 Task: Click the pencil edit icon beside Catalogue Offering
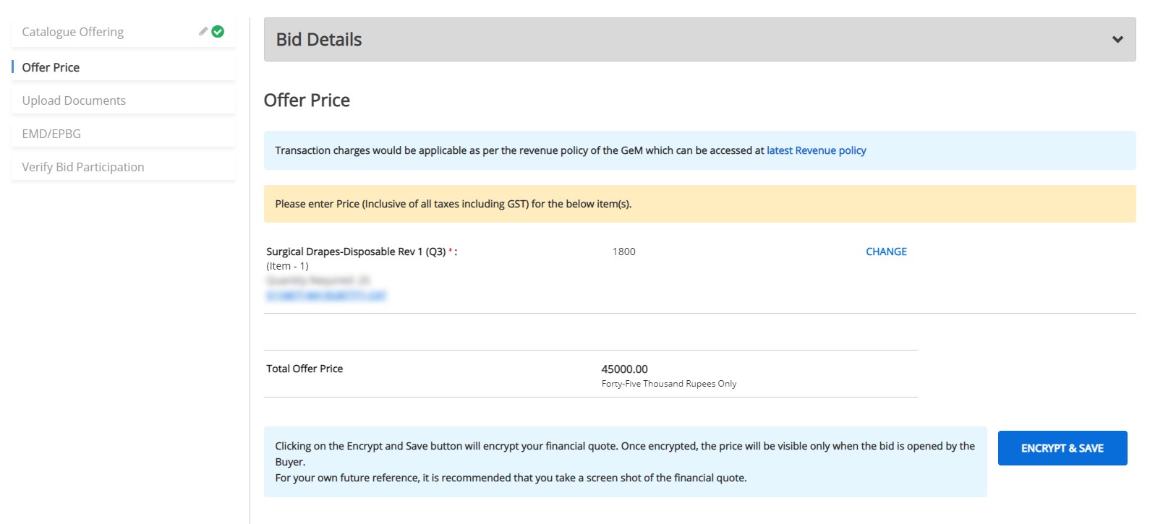pyautogui.click(x=203, y=31)
